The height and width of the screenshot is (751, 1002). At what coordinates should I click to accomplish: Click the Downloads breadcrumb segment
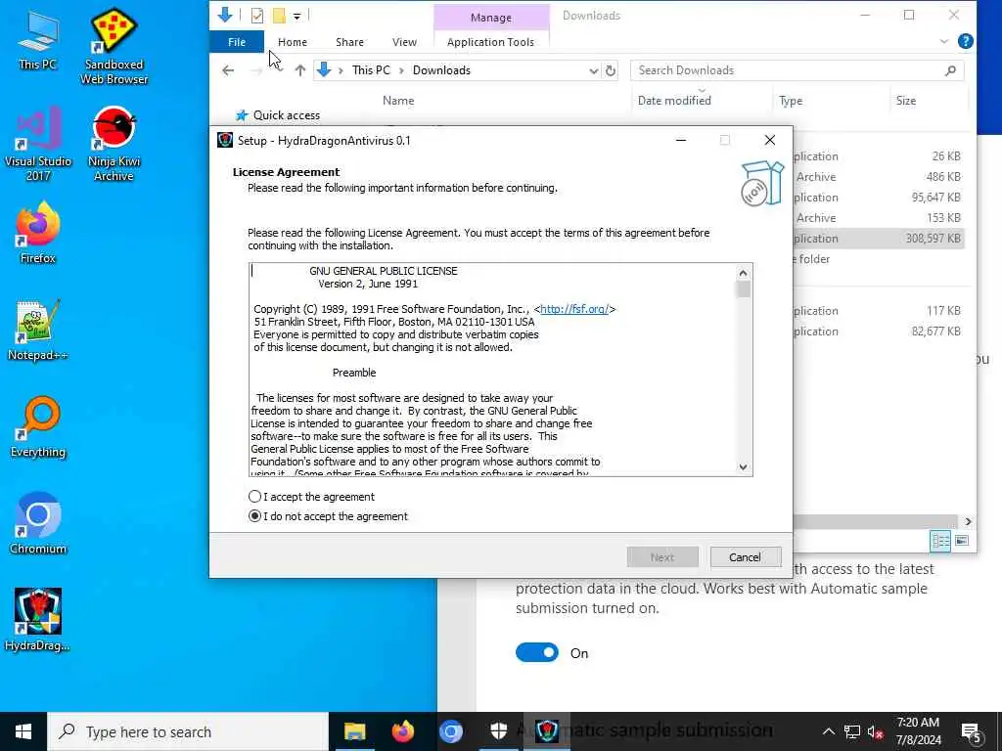point(441,70)
